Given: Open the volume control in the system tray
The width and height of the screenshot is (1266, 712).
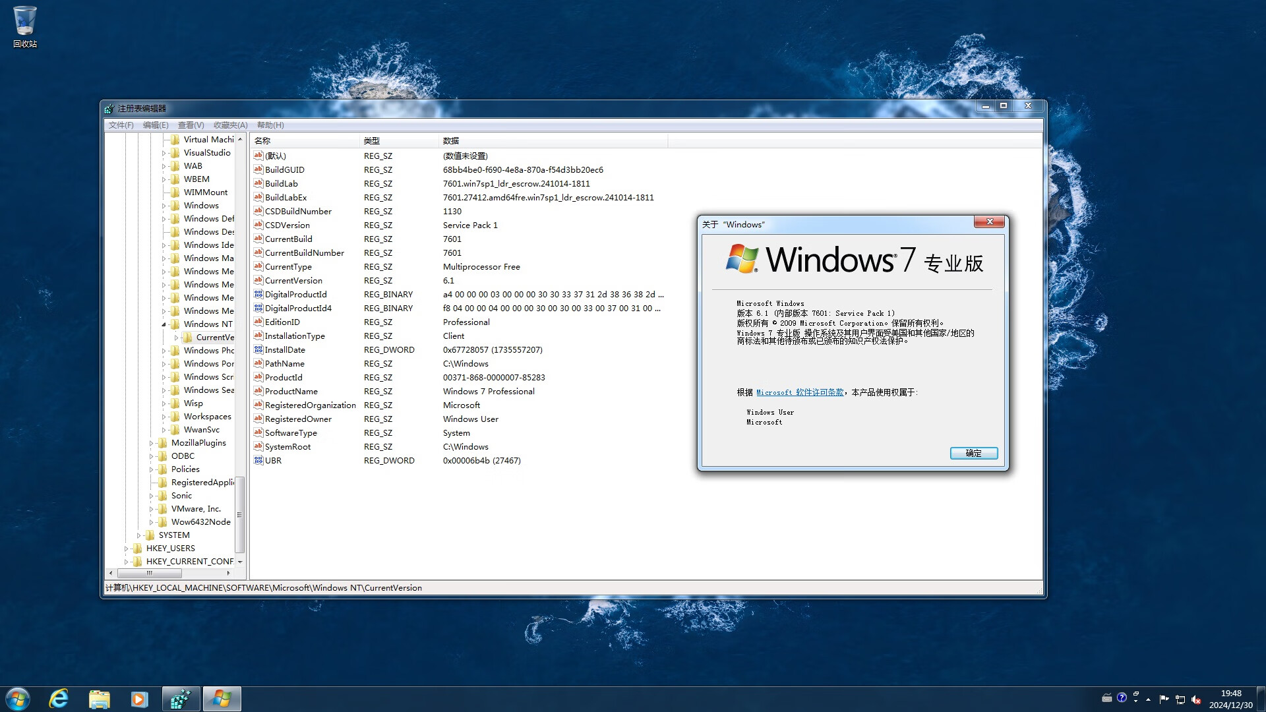Looking at the screenshot, I should point(1196,699).
